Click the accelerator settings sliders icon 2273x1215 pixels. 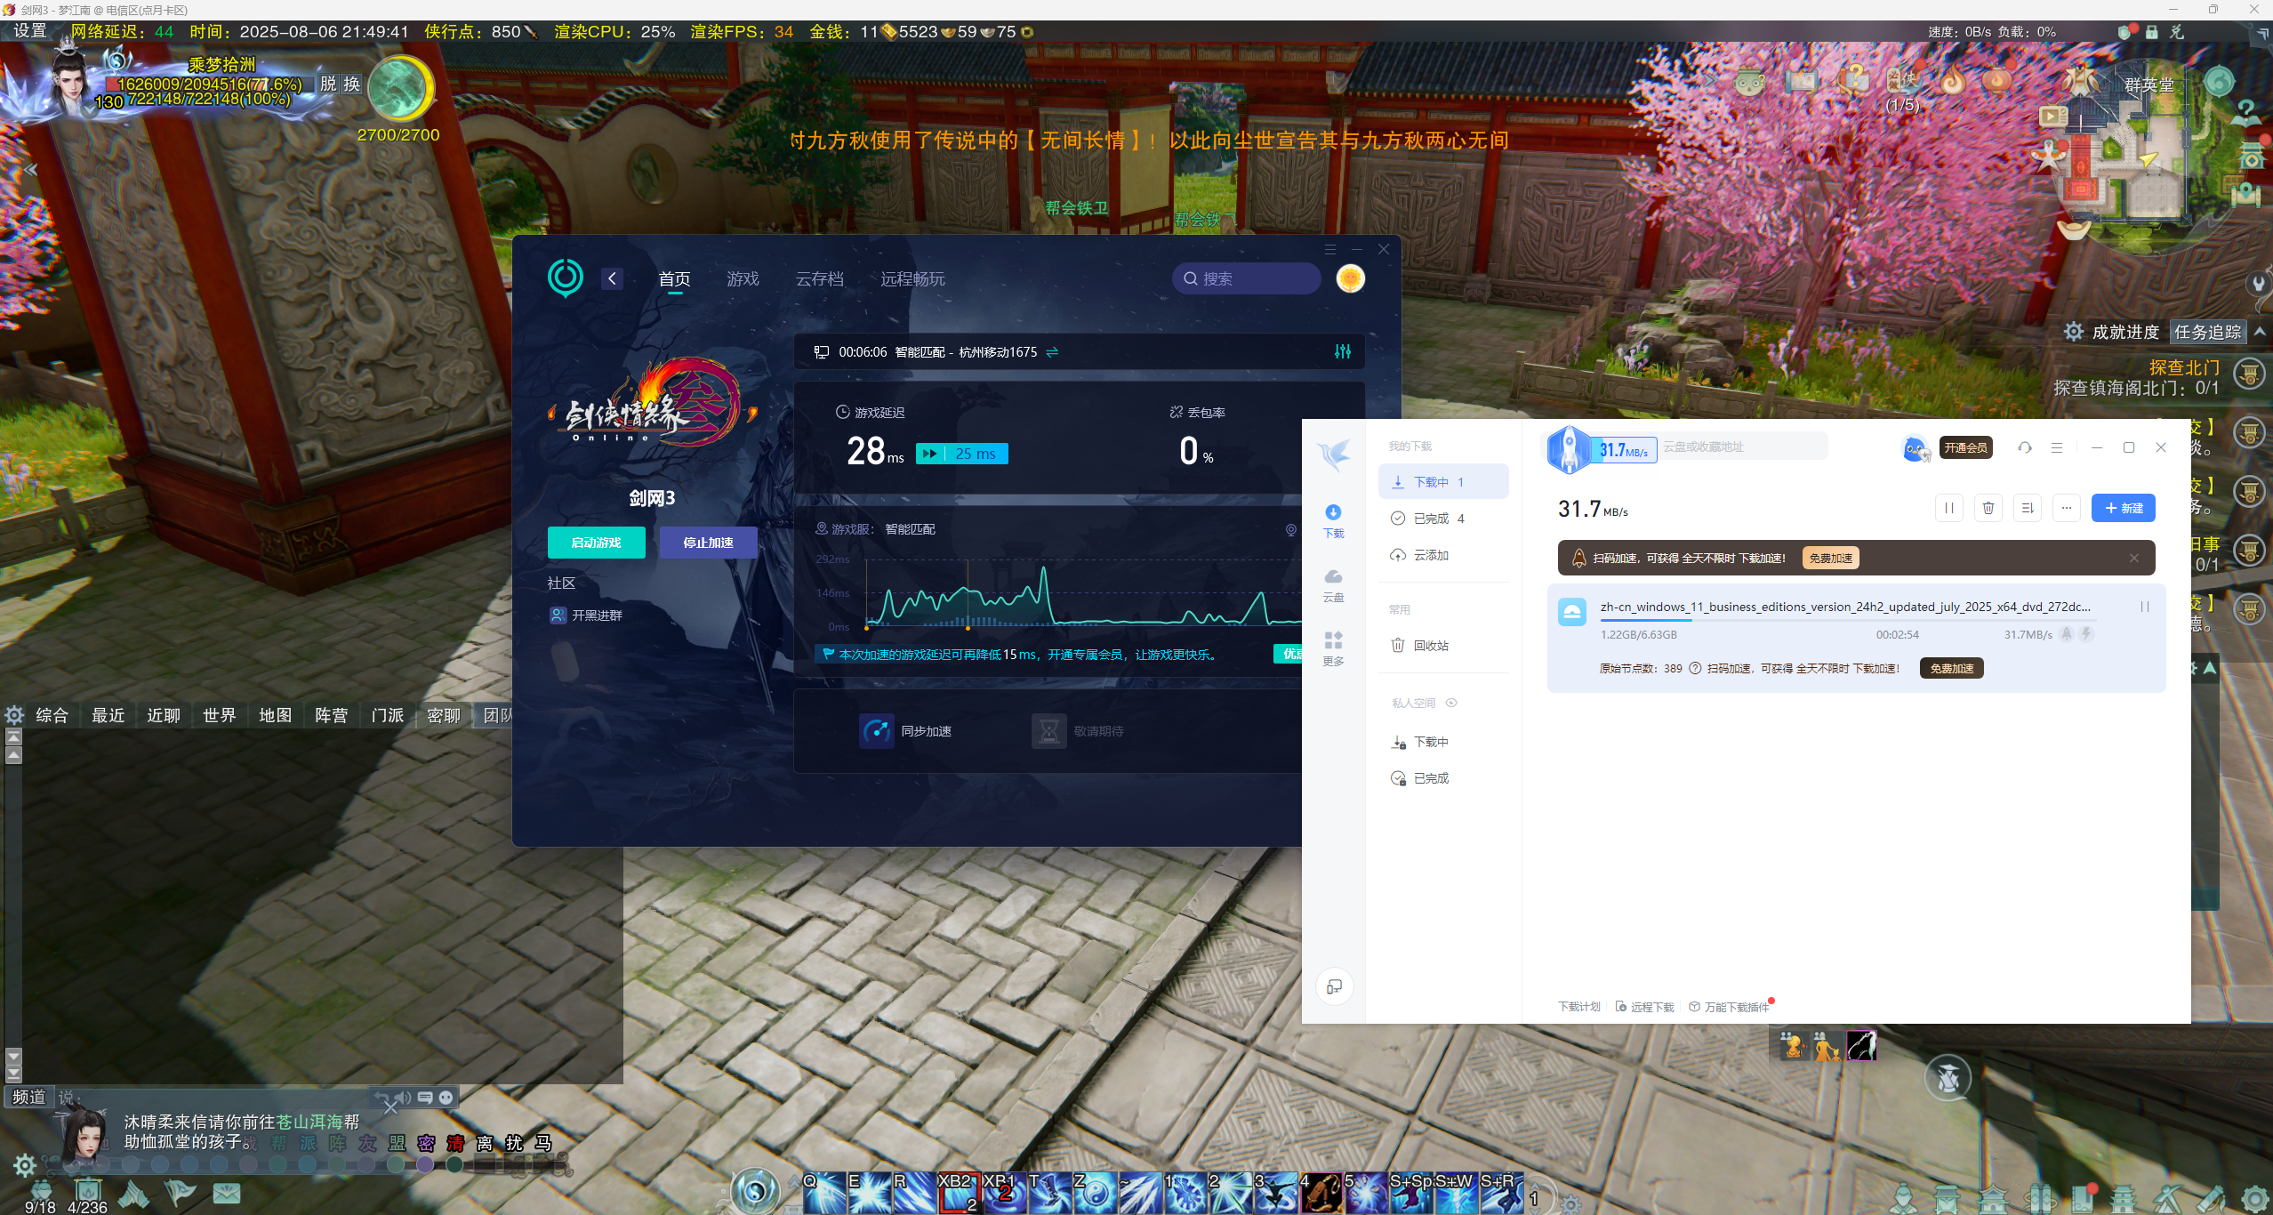[1342, 352]
